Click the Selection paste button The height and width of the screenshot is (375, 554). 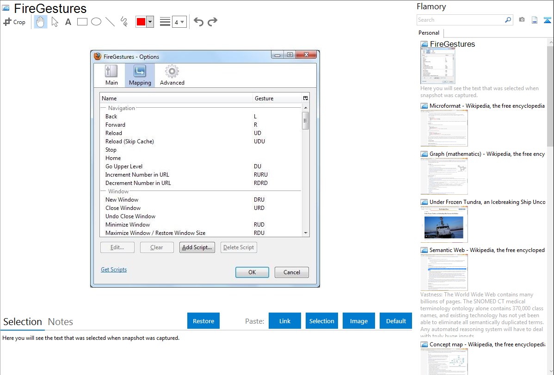click(321, 321)
